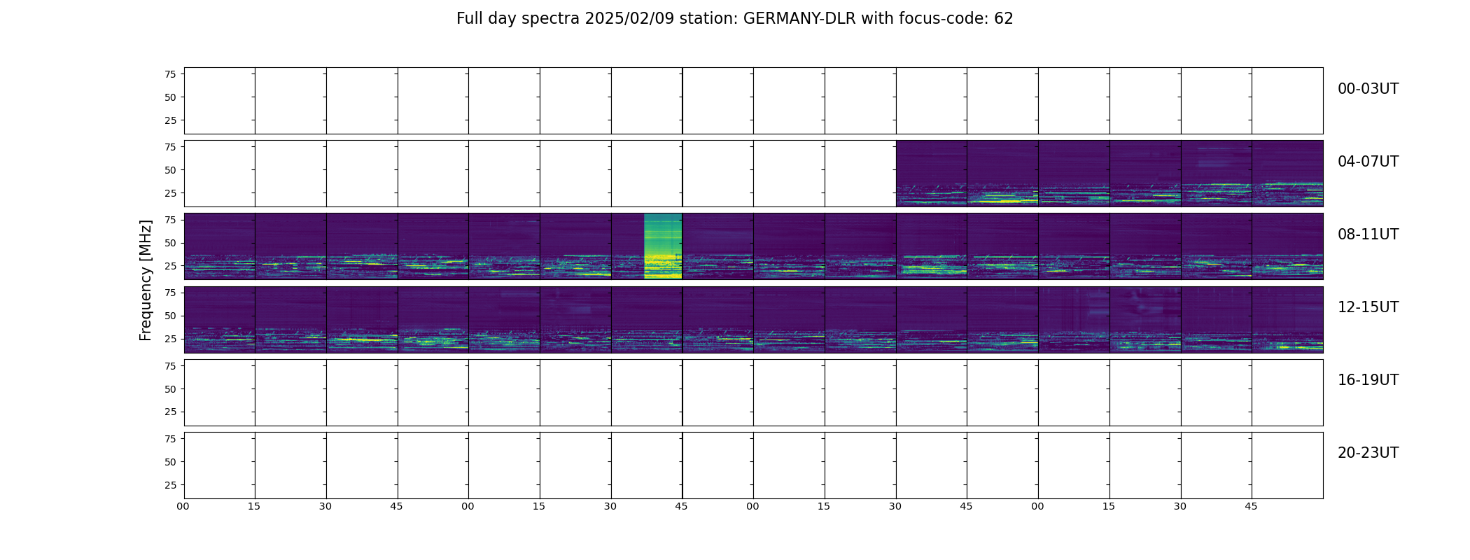Click the first spectrogram segment of 12-15UT row
This screenshot has height=560, width=1470.
click(220, 319)
